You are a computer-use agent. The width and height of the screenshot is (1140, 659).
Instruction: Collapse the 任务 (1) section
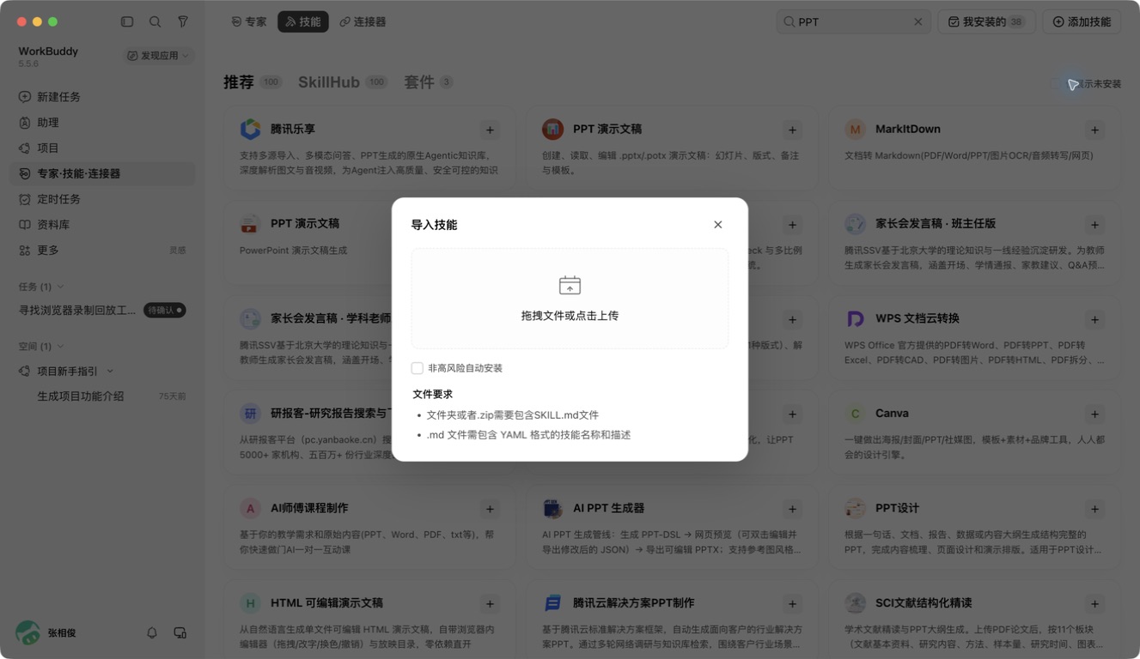pyautogui.click(x=41, y=287)
